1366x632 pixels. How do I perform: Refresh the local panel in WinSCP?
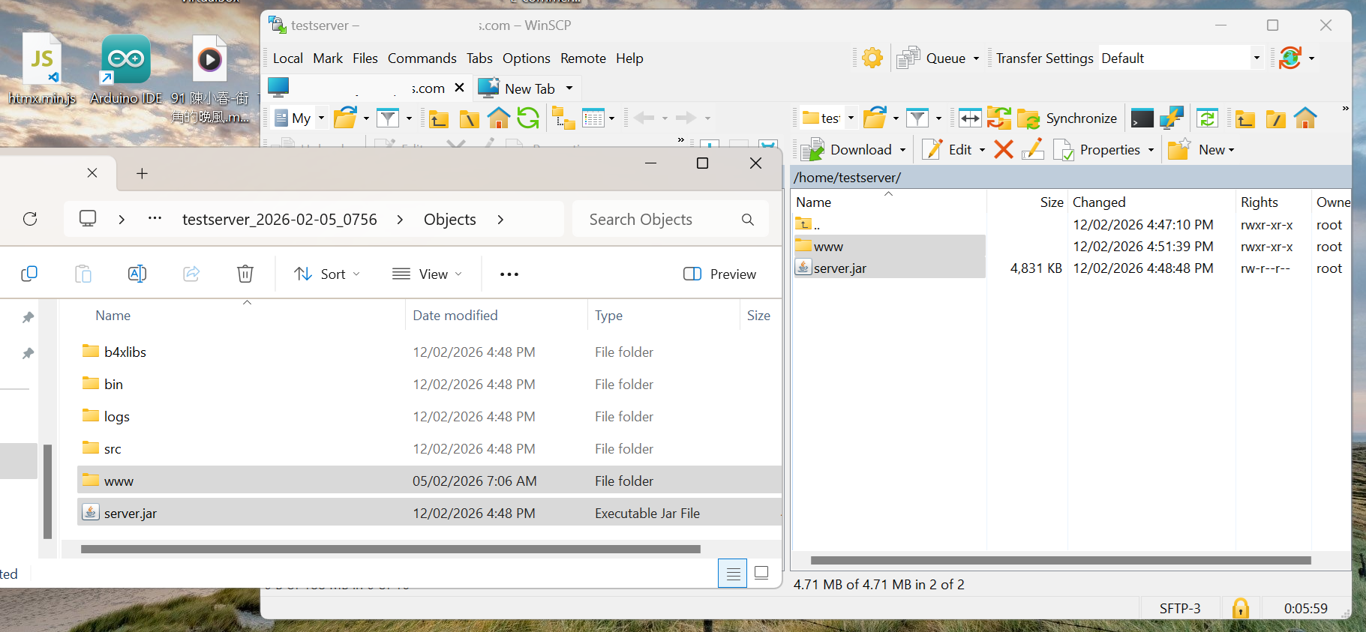(x=528, y=118)
